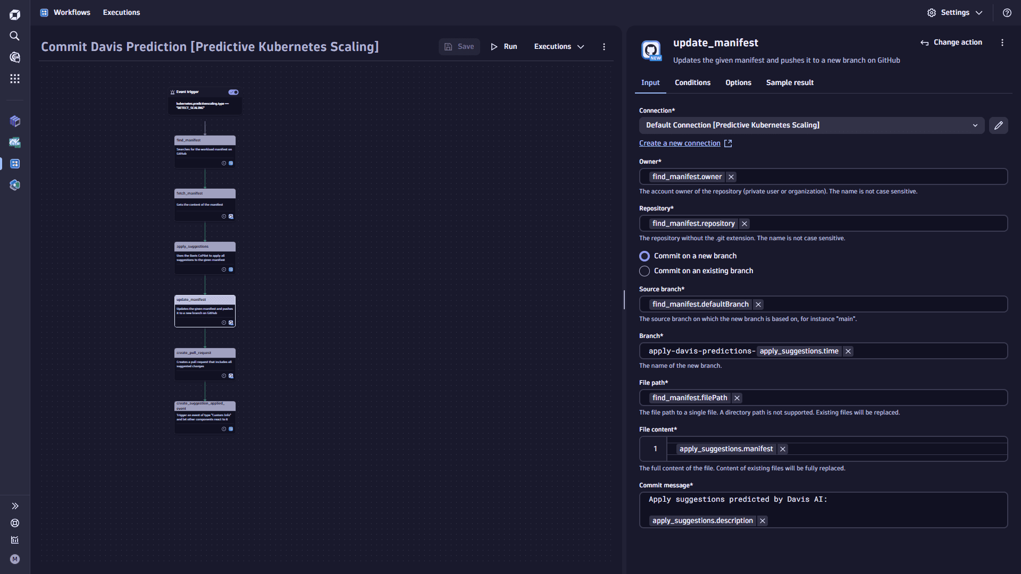Click inside the Commit message field
Image resolution: width=1021 pixels, height=574 pixels.
823,510
